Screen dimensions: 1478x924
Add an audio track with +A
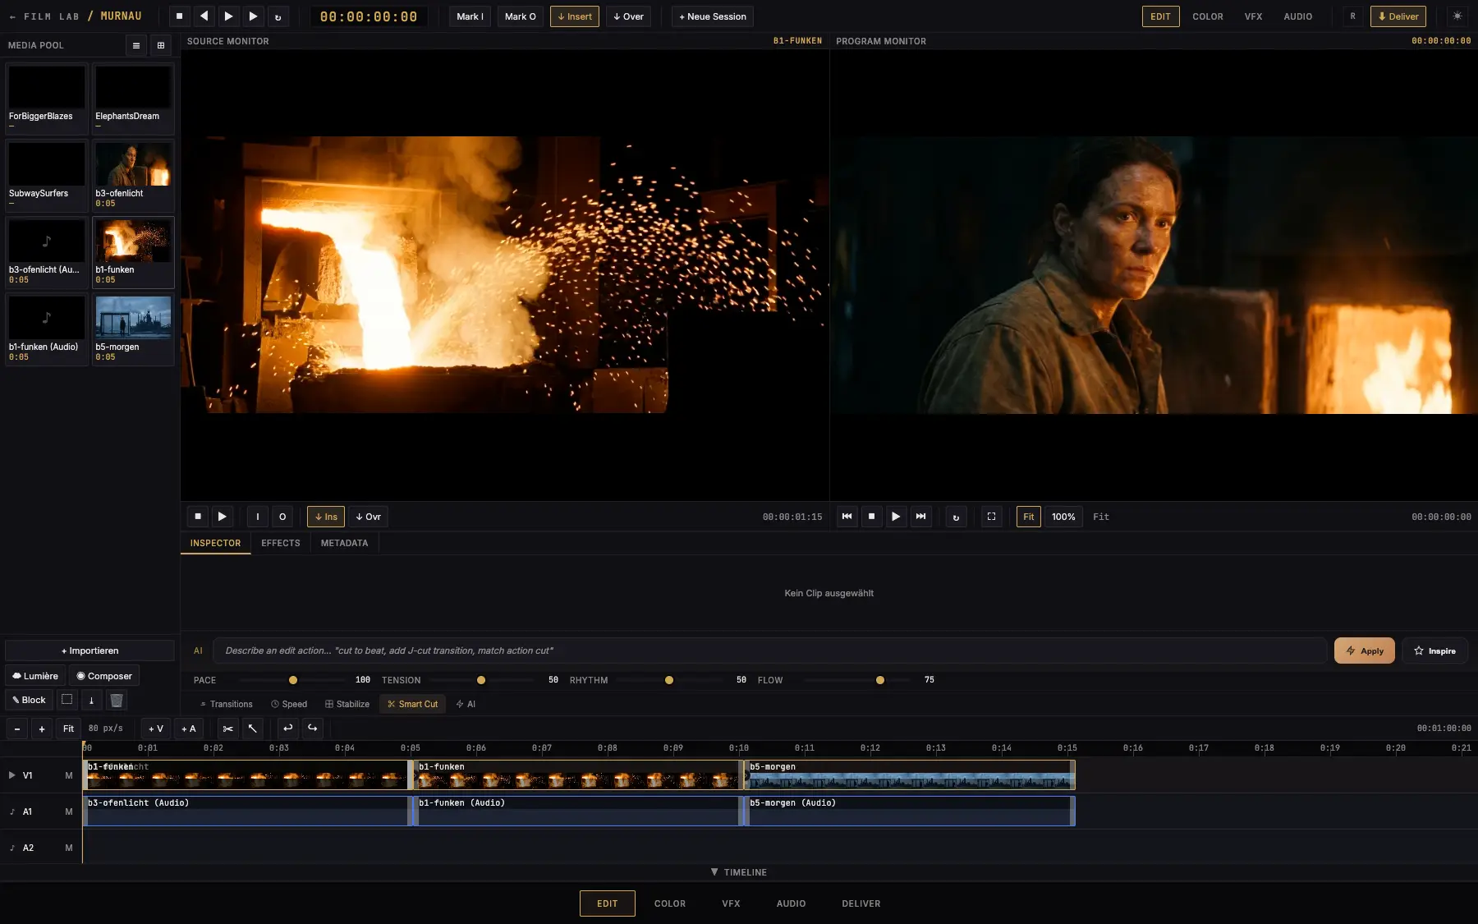(x=189, y=729)
